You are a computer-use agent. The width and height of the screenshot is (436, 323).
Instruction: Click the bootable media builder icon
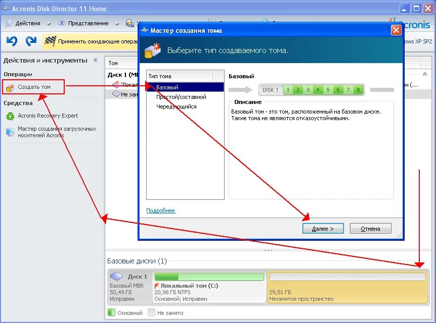pyautogui.click(x=10, y=132)
